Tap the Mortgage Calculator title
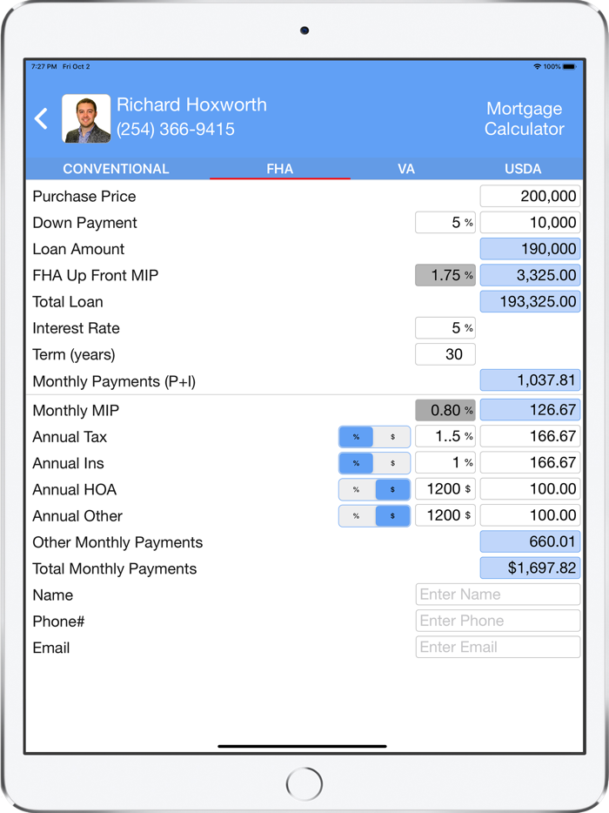The image size is (609, 813). click(x=524, y=118)
